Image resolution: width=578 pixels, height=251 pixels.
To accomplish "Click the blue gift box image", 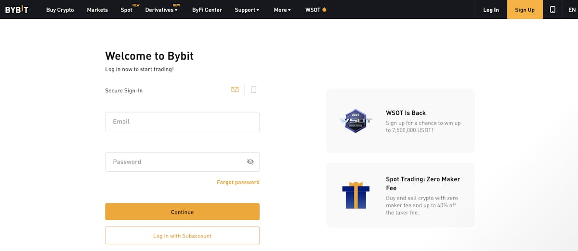I will point(355,195).
